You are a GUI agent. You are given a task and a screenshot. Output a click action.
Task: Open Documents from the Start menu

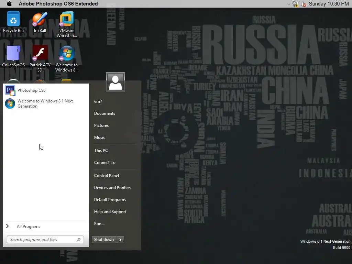[x=104, y=113]
